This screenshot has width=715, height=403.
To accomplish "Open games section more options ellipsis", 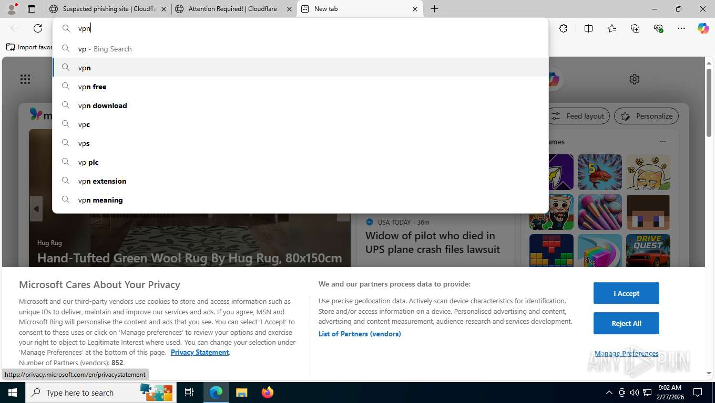I will 663,142.
